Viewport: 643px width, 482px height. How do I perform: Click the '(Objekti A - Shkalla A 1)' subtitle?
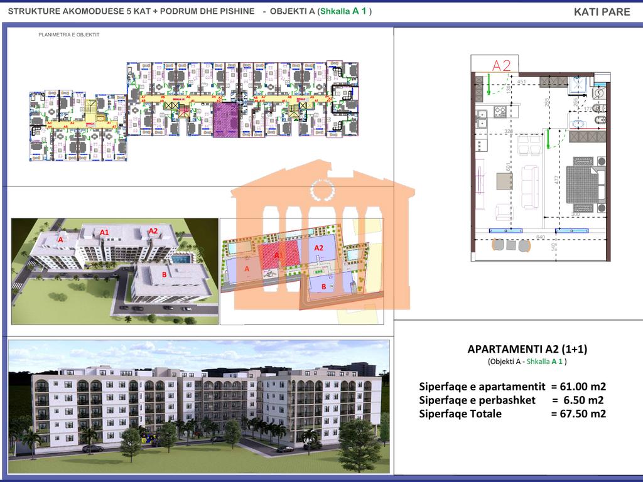pyautogui.click(x=527, y=361)
